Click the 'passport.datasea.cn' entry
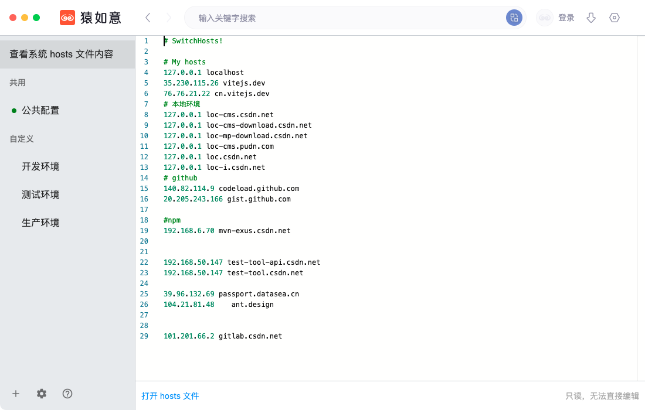This screenshot has height=410, width=645. pos(259,294)
